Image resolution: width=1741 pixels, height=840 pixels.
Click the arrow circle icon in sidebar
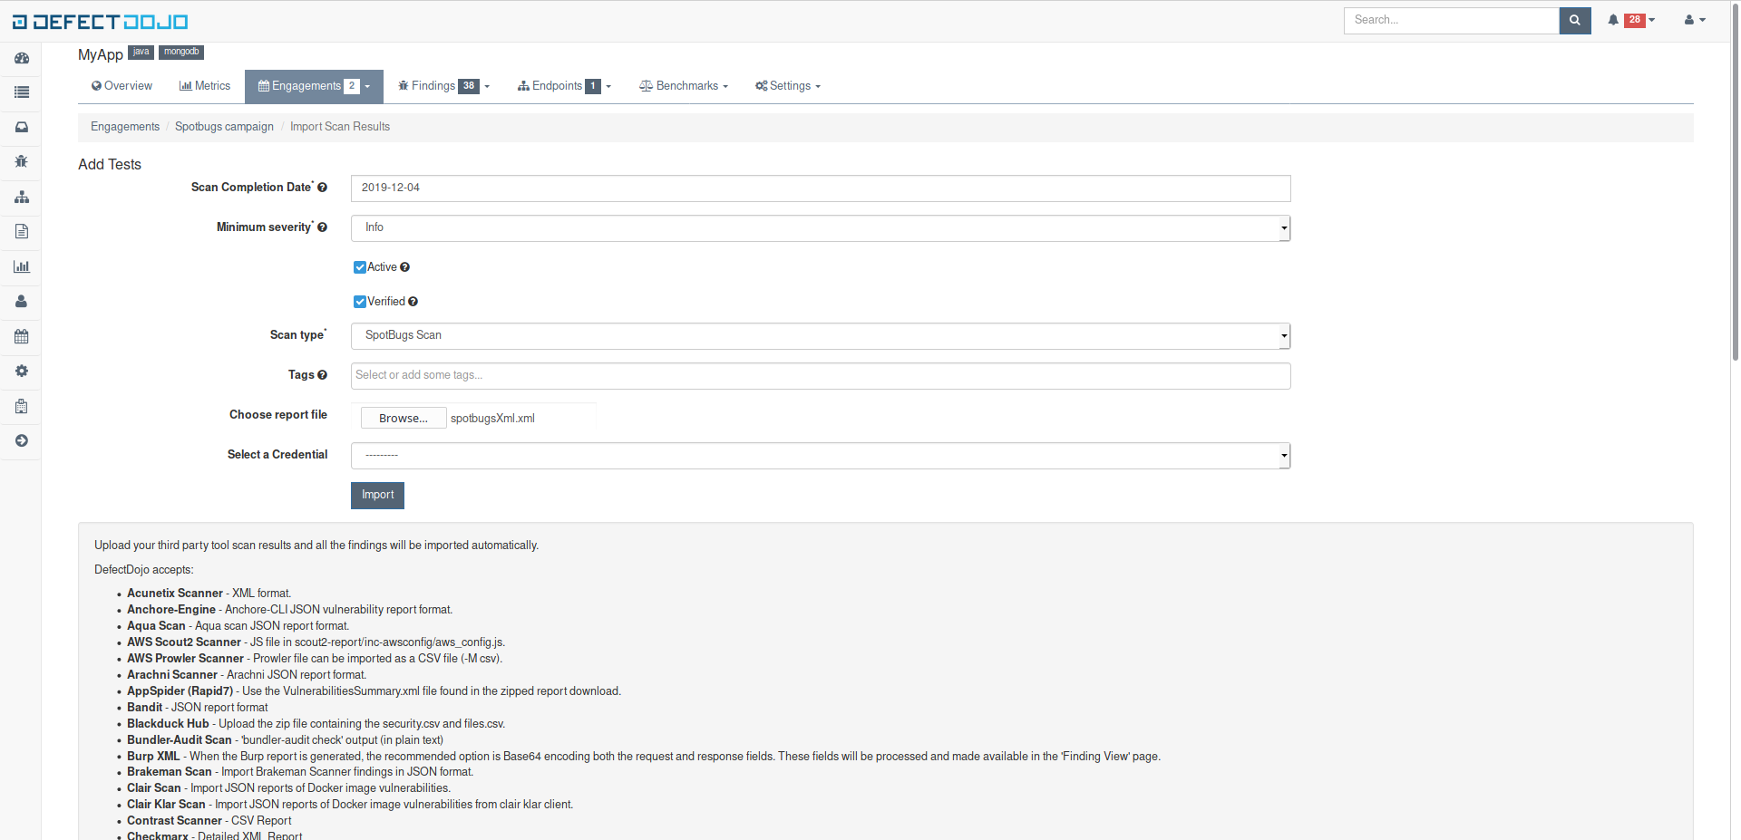point(22,440)
